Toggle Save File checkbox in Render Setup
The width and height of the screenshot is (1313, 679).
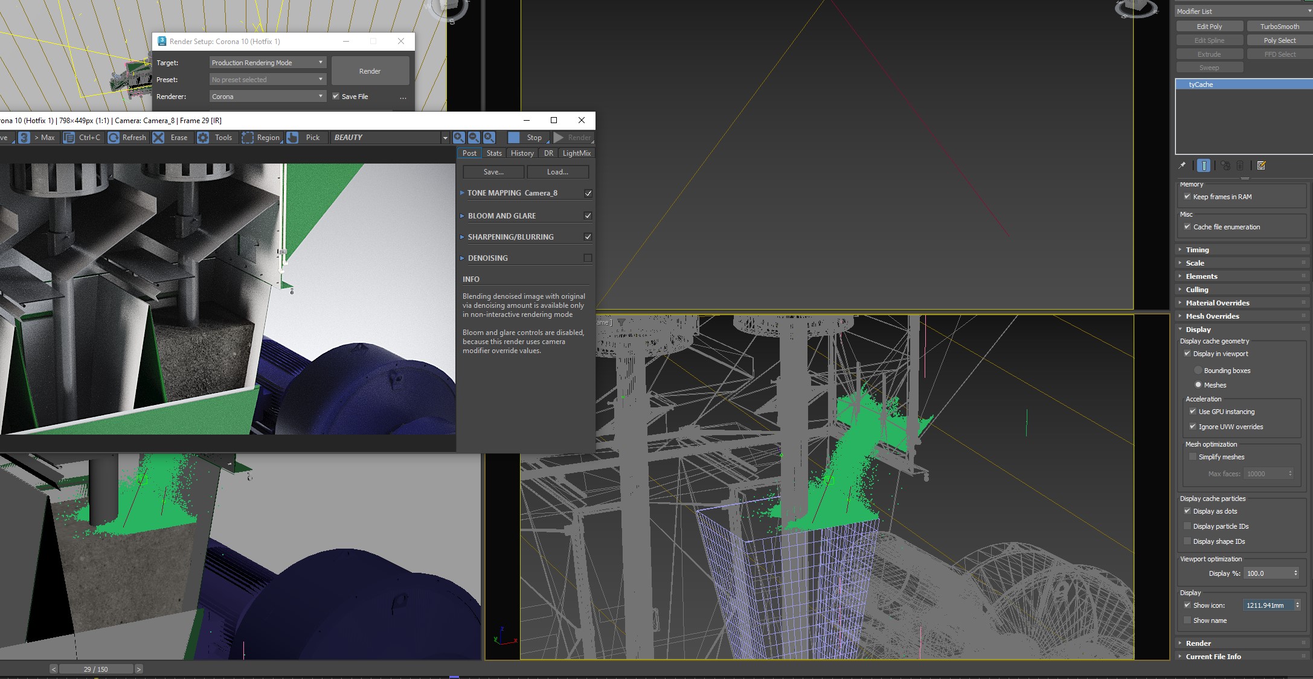336,96
